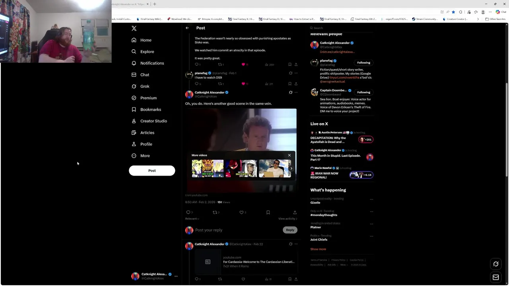Click floating Grok button at bottom right

tap(496, 264)
